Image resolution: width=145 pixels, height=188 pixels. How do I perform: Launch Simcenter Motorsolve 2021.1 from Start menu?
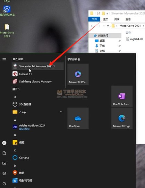point(37,66)
